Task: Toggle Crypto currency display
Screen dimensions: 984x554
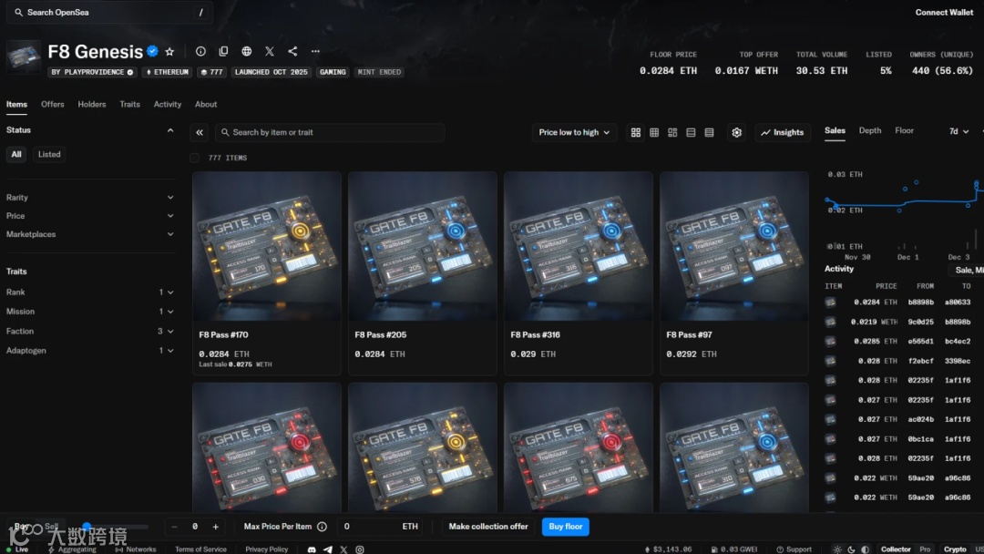Action: pos(955,549)
